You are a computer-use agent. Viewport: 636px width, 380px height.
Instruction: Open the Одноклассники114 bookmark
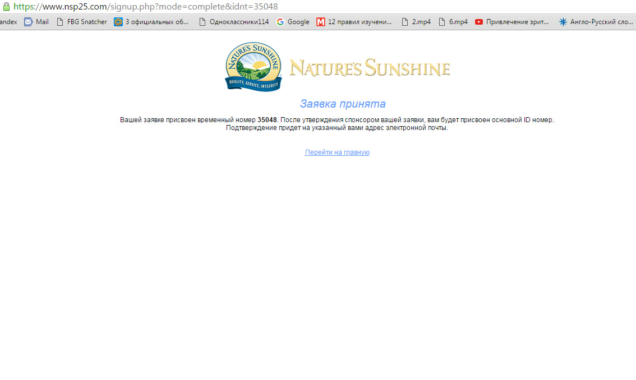point(234,22)
